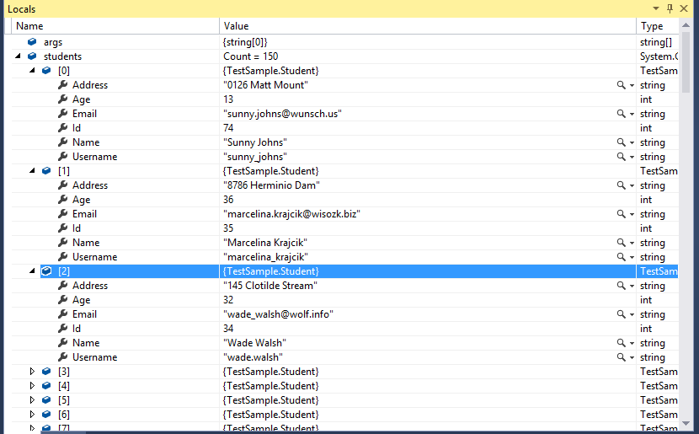Open the visualizer dropdown arrow for "Wade Walsh" name
Image resolution: width=699 pixels, height=434 pixels.
pyautogui.click(x=631, y=343)
